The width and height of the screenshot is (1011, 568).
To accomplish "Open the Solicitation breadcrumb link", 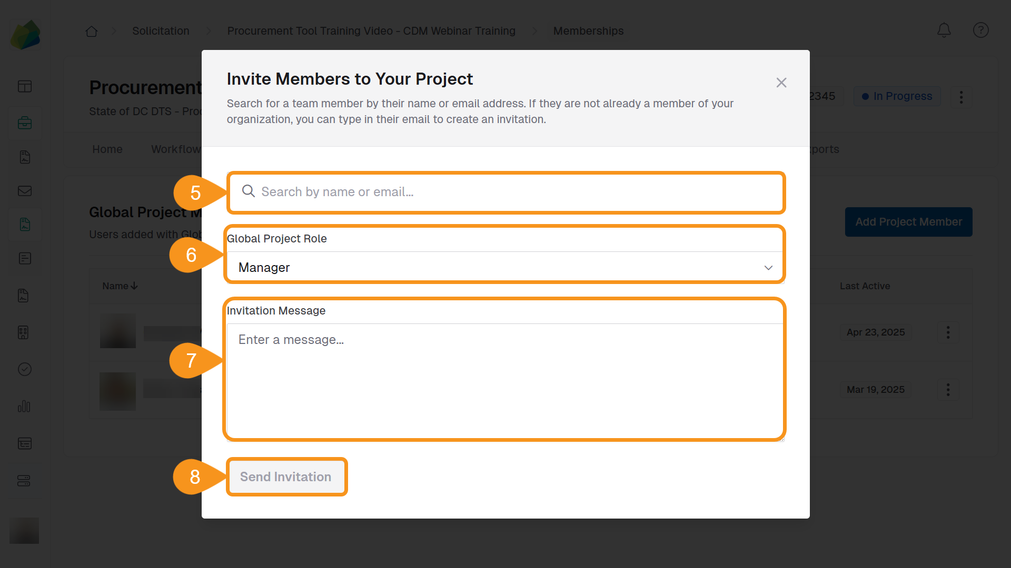I will coord(161,31).
